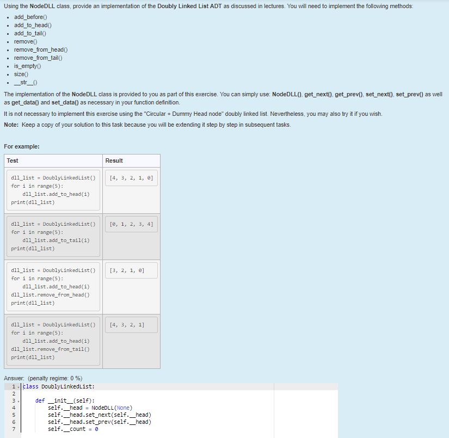Screen dimensions: 449x438
Task: Select the first add_to_head test snippet
Action: [x=52, y=190]
